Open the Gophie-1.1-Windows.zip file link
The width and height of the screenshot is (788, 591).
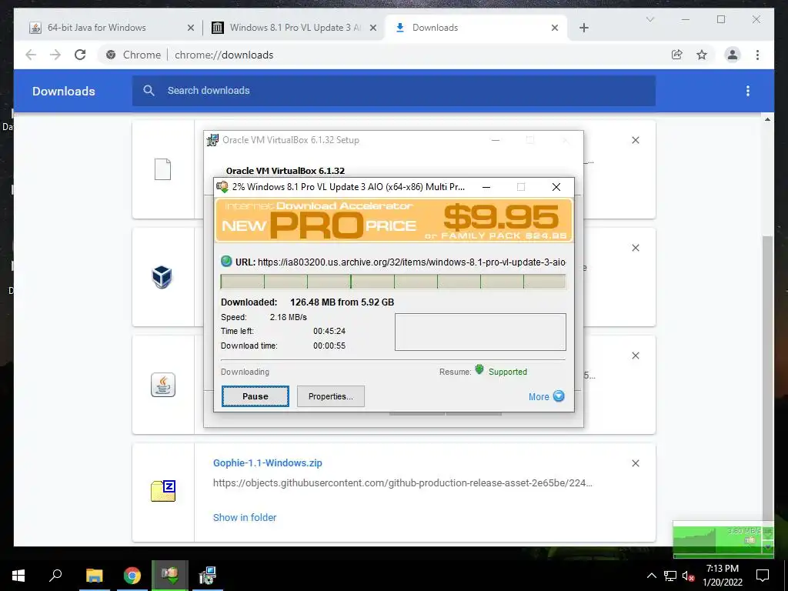pyautogui.click(x=267, y=462)
